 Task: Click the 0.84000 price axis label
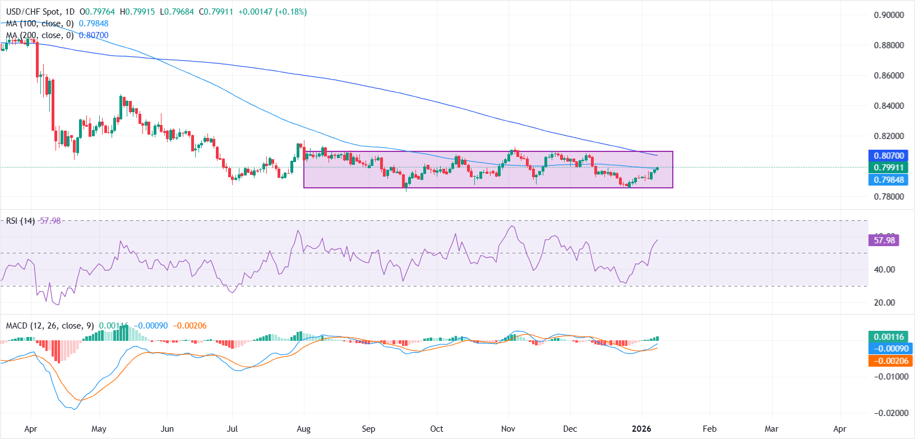click(x=889, y=106)
